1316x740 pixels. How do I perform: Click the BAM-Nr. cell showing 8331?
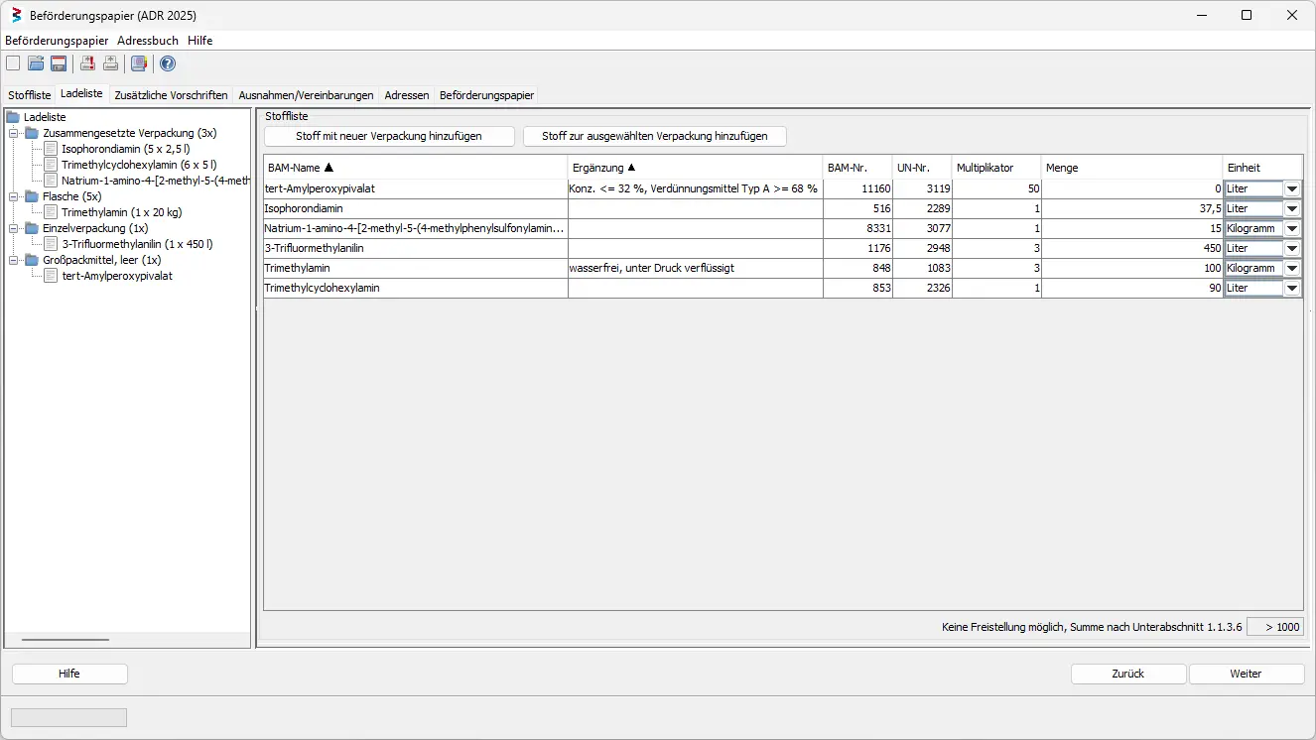[857, 228]
